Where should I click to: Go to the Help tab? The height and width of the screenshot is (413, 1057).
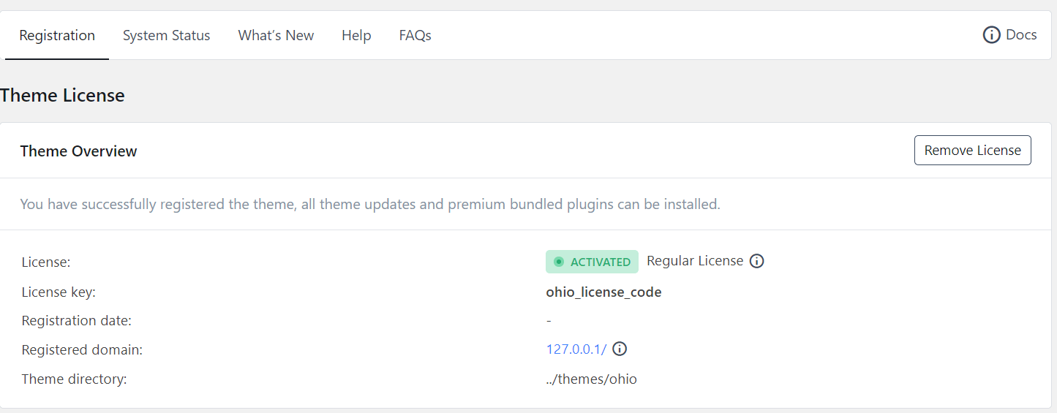tap(356, 35)
